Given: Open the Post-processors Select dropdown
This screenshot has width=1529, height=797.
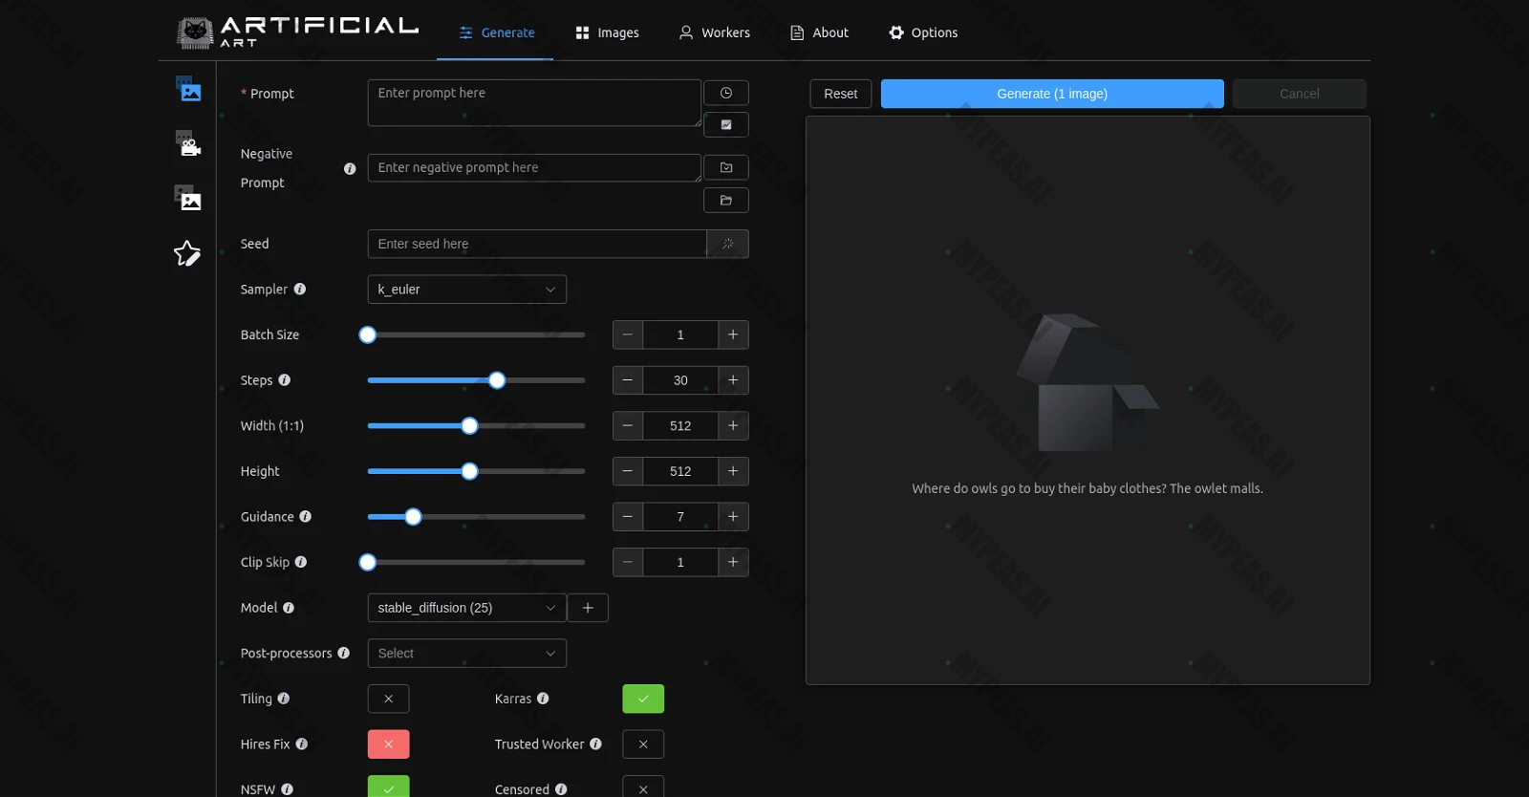Looking at the screenshot, I should click(x=467, y=654).
